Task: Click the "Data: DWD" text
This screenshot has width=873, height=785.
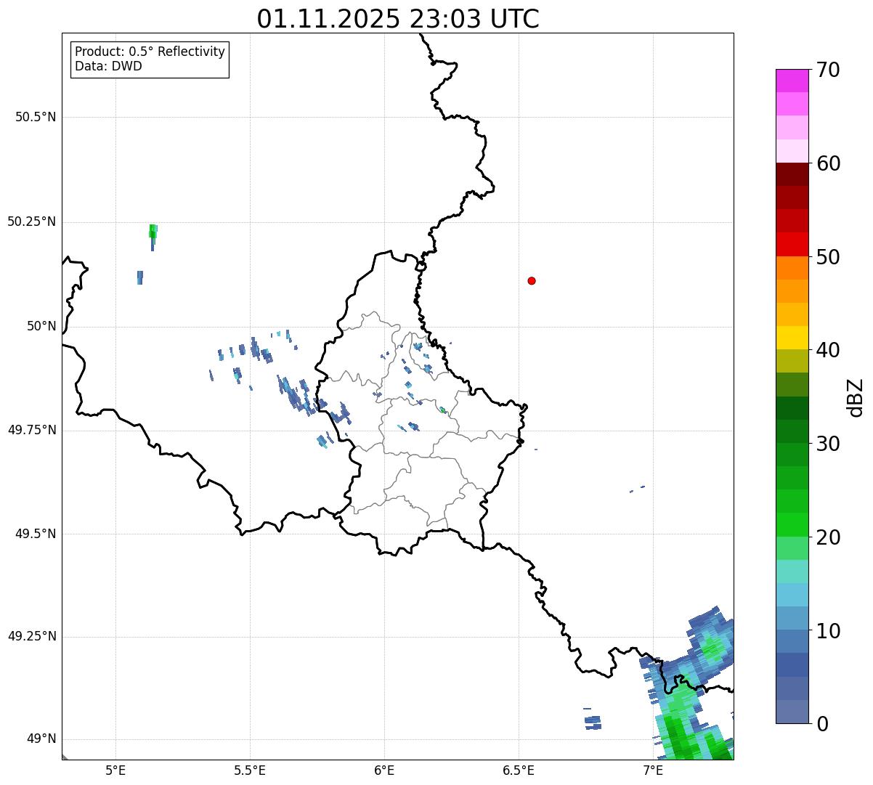Action: [x=108, y=66]
